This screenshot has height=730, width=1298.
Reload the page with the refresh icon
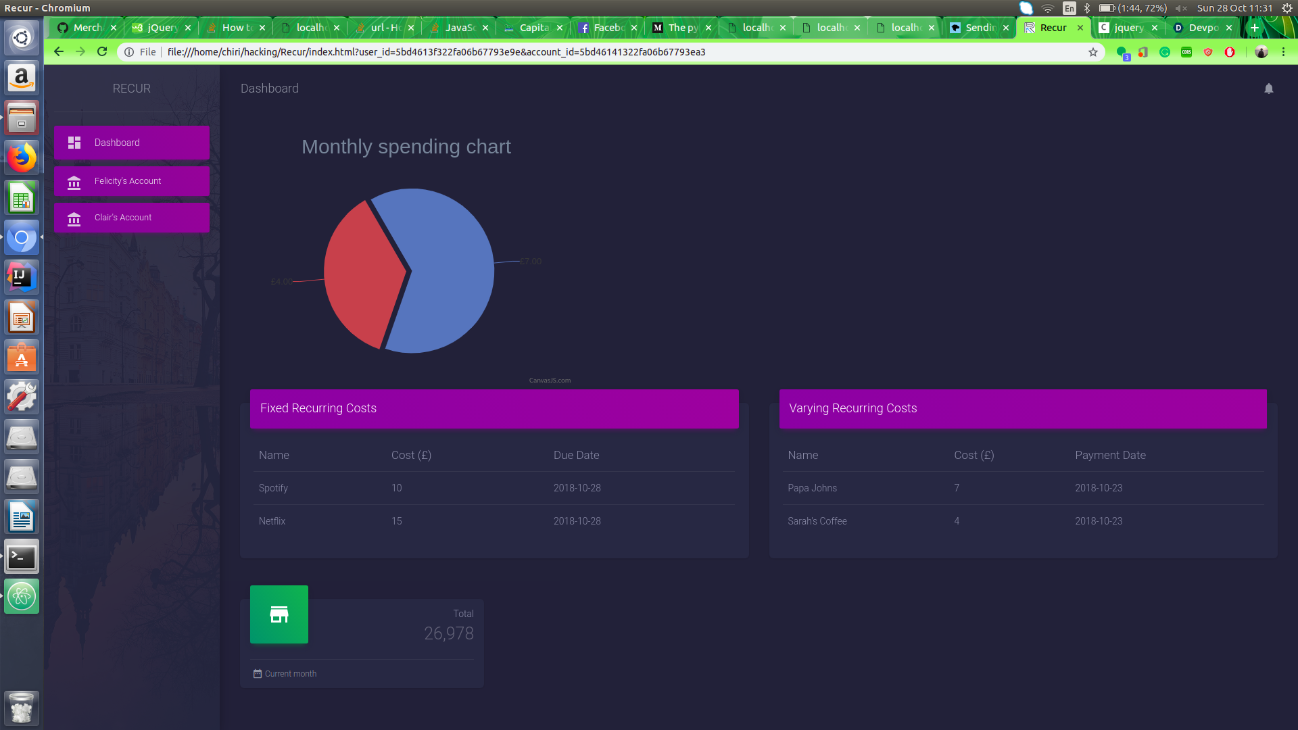point(102,52)
